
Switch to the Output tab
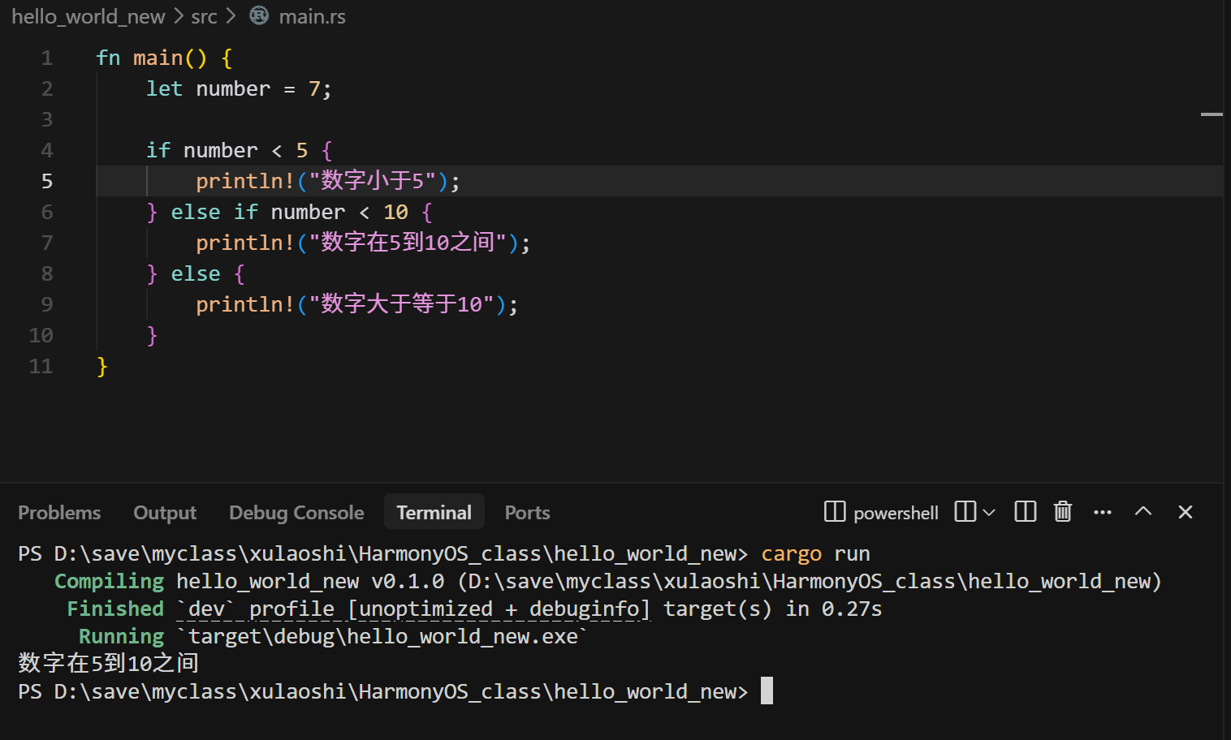(165, 513)
